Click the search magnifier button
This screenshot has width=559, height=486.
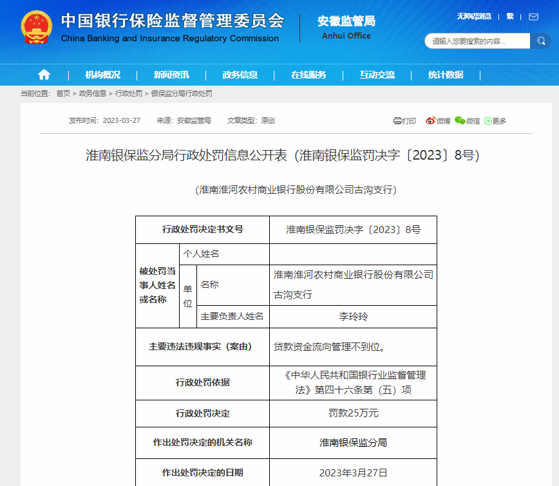point(541,41)
